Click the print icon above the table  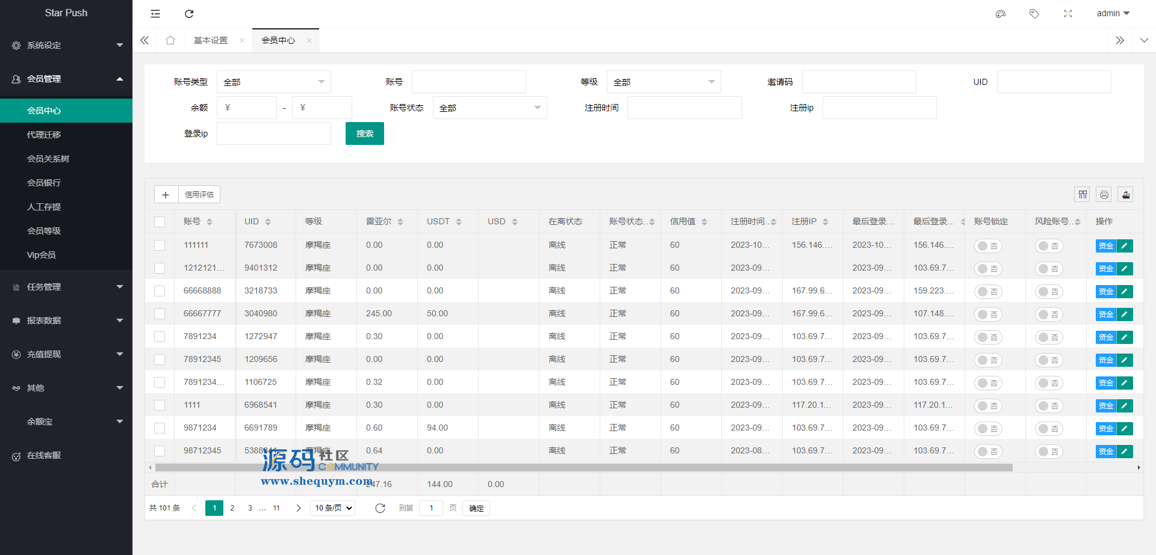(x=1104, y=194)
